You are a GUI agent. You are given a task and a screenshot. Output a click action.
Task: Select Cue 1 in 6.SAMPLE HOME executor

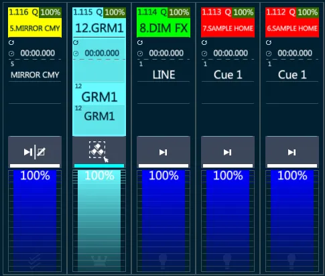coord(292,71)
